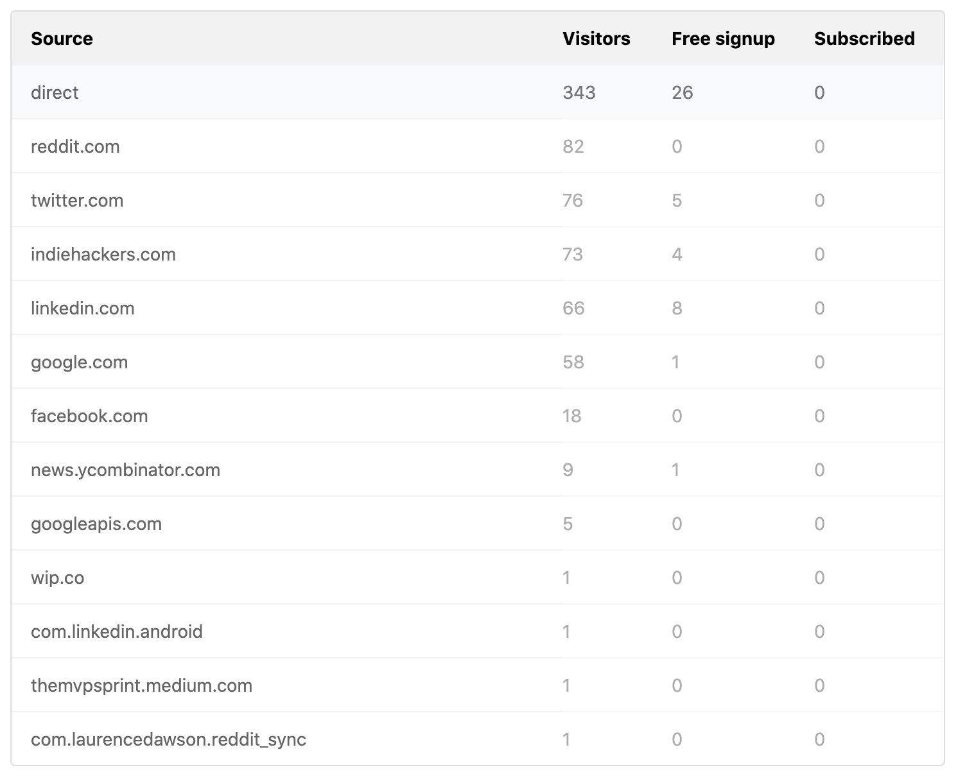Click subscribed value 0 for linkedin.com
Image resolution: width=958 pixels, height=779 pixels.
click(x=819, y=308)
